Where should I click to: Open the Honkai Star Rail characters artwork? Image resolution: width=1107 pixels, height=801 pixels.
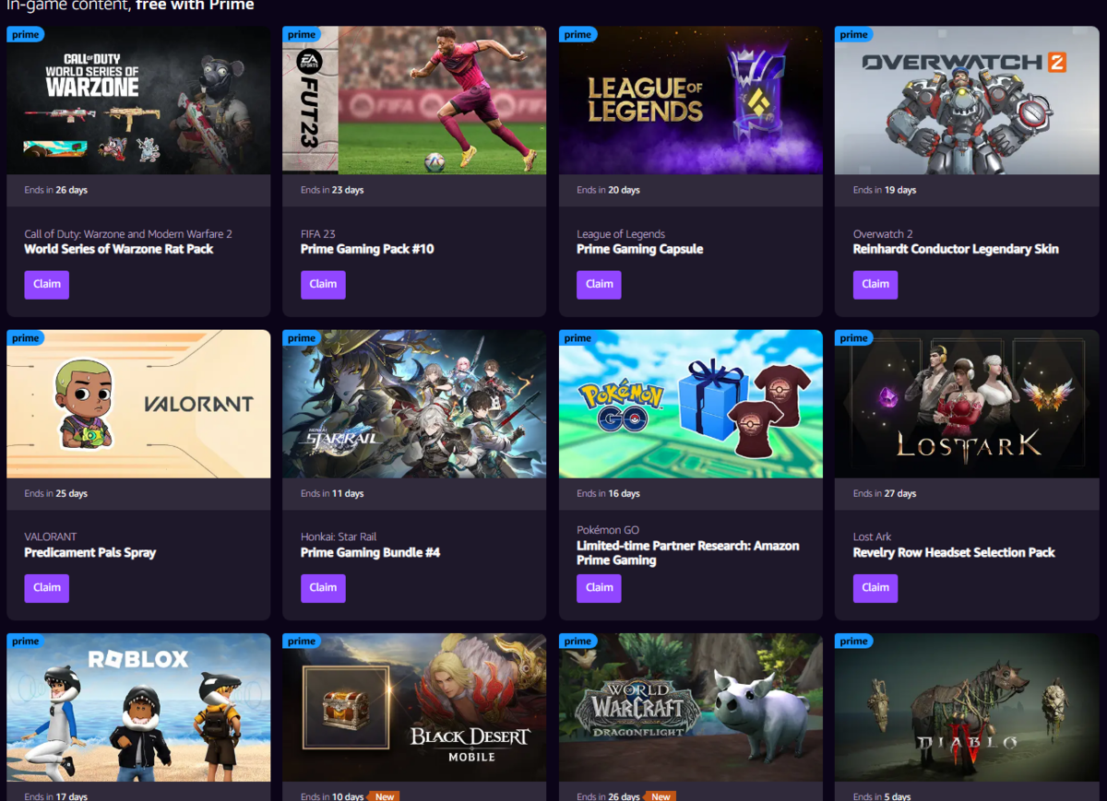(x=414, y=404)
